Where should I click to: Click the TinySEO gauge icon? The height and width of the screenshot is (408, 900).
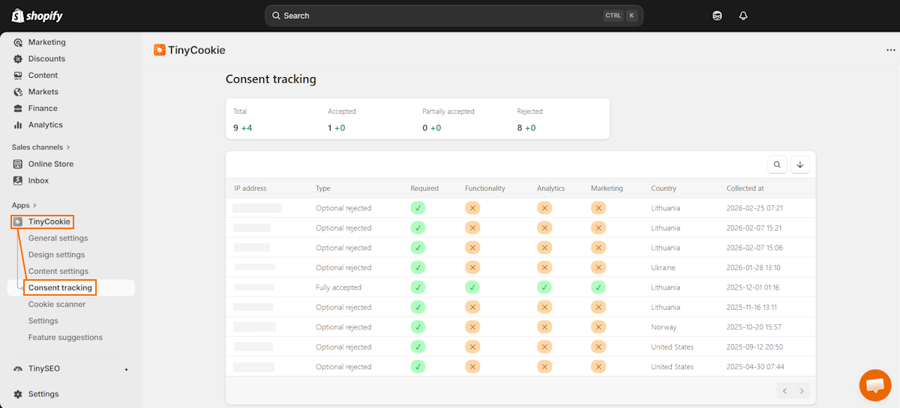pyautogui.click(x=18, y=368)
